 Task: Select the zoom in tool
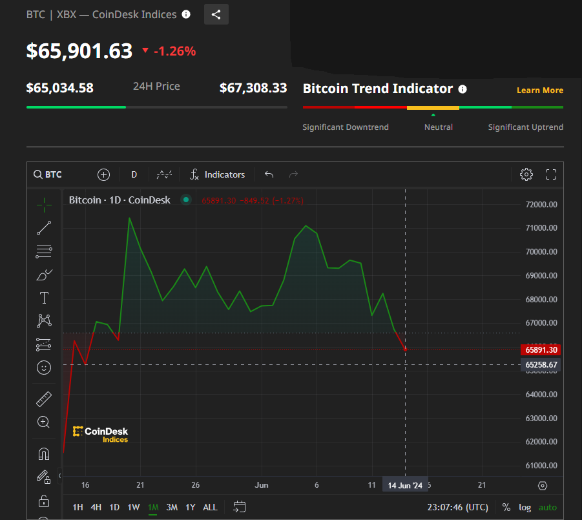tap(44, 422)
